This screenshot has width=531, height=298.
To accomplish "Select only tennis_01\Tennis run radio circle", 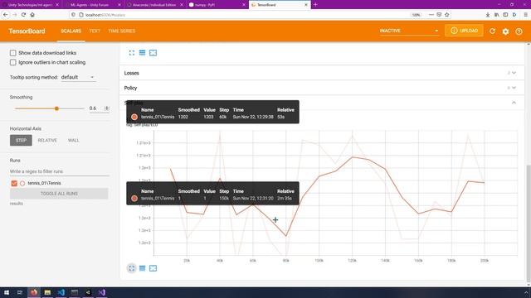I will pos(22,183).
